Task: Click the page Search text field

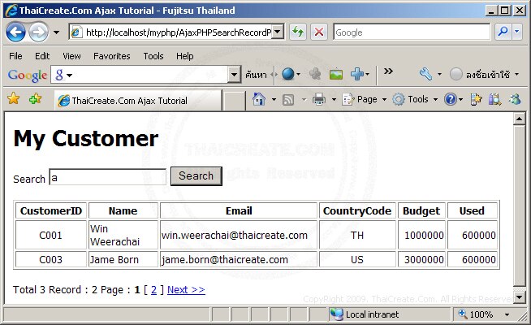Action: [x=108, y=176]
